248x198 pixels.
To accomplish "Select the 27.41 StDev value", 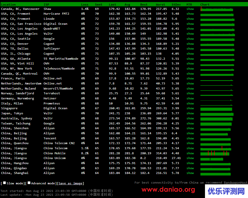I will tap(176, 158).
